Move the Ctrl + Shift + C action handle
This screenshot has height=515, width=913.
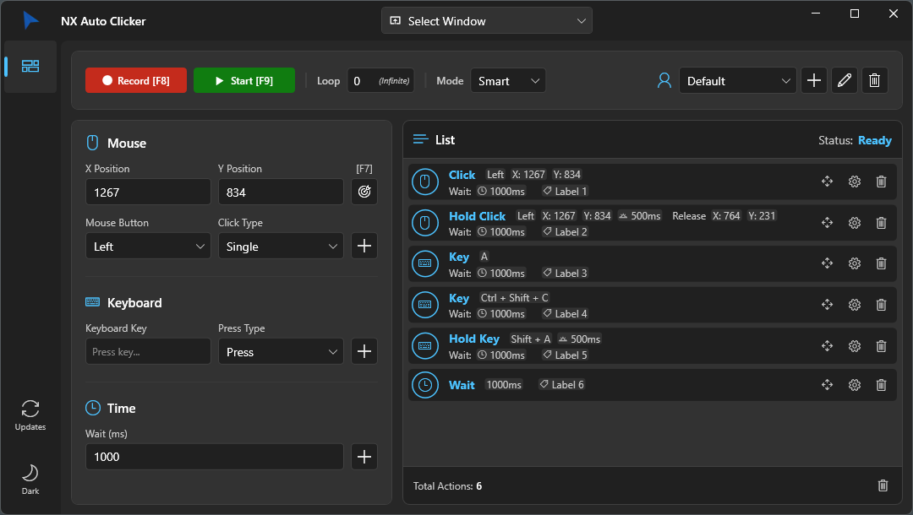coord(827,305)
